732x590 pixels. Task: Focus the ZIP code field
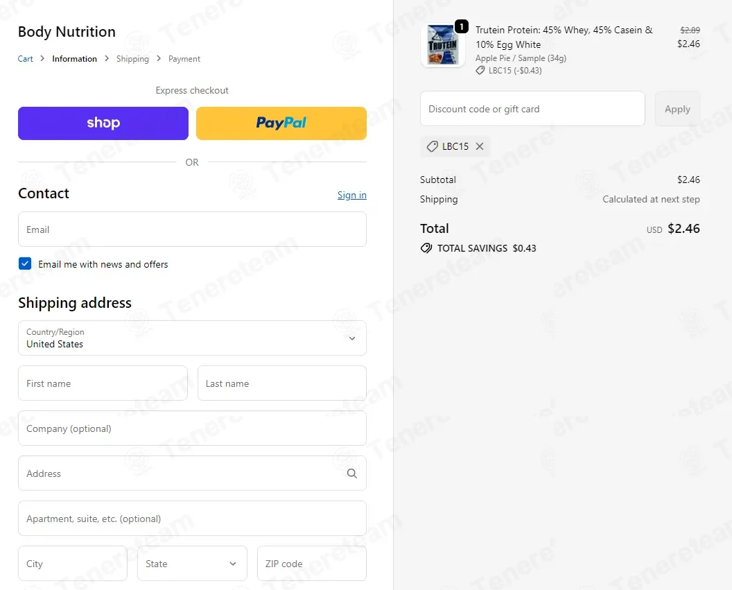point(312,564)
